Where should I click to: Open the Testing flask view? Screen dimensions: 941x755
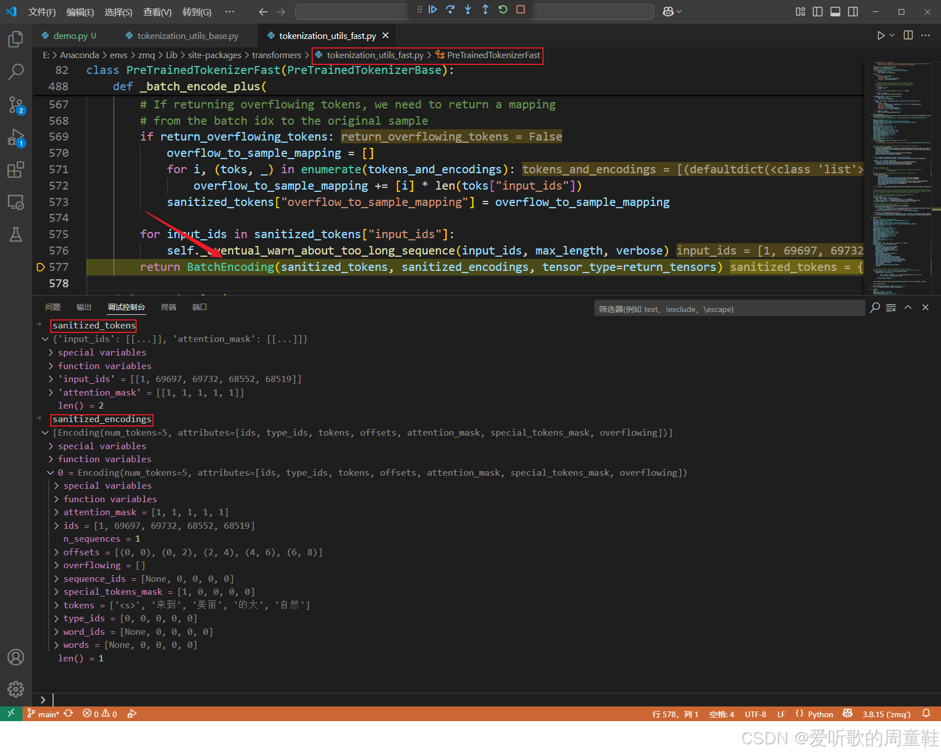coord(16,235)
